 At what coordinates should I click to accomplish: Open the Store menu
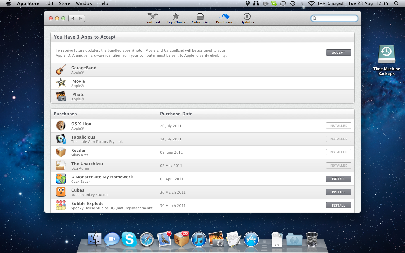pos(65,3)
